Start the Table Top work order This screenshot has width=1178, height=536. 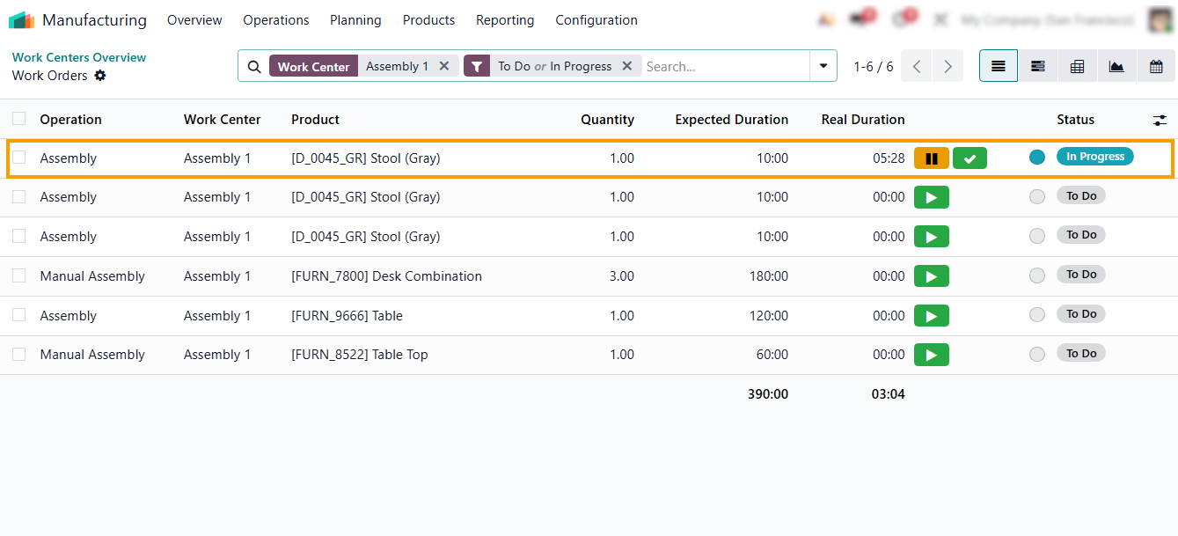point(931,355)
